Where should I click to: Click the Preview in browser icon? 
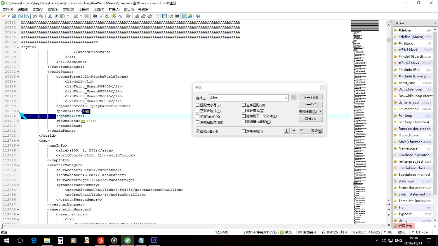pos(190,16)
